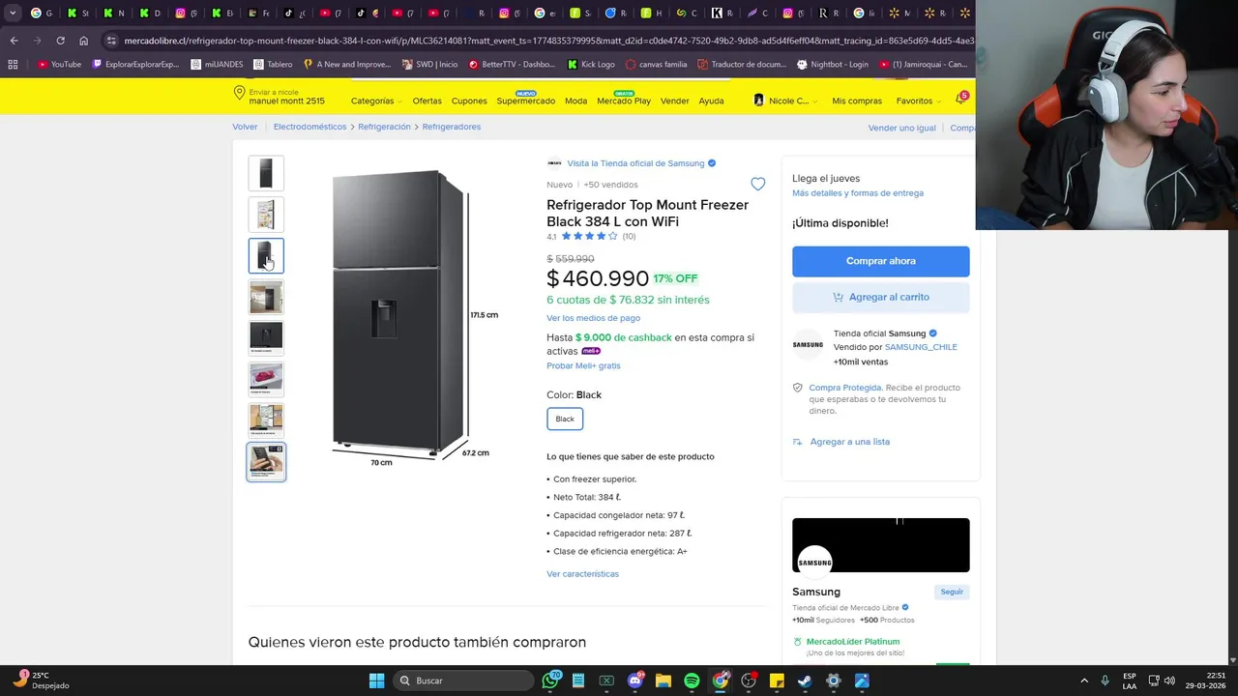Open the browser home page
1238x696 pixels.
click(83, 41)
